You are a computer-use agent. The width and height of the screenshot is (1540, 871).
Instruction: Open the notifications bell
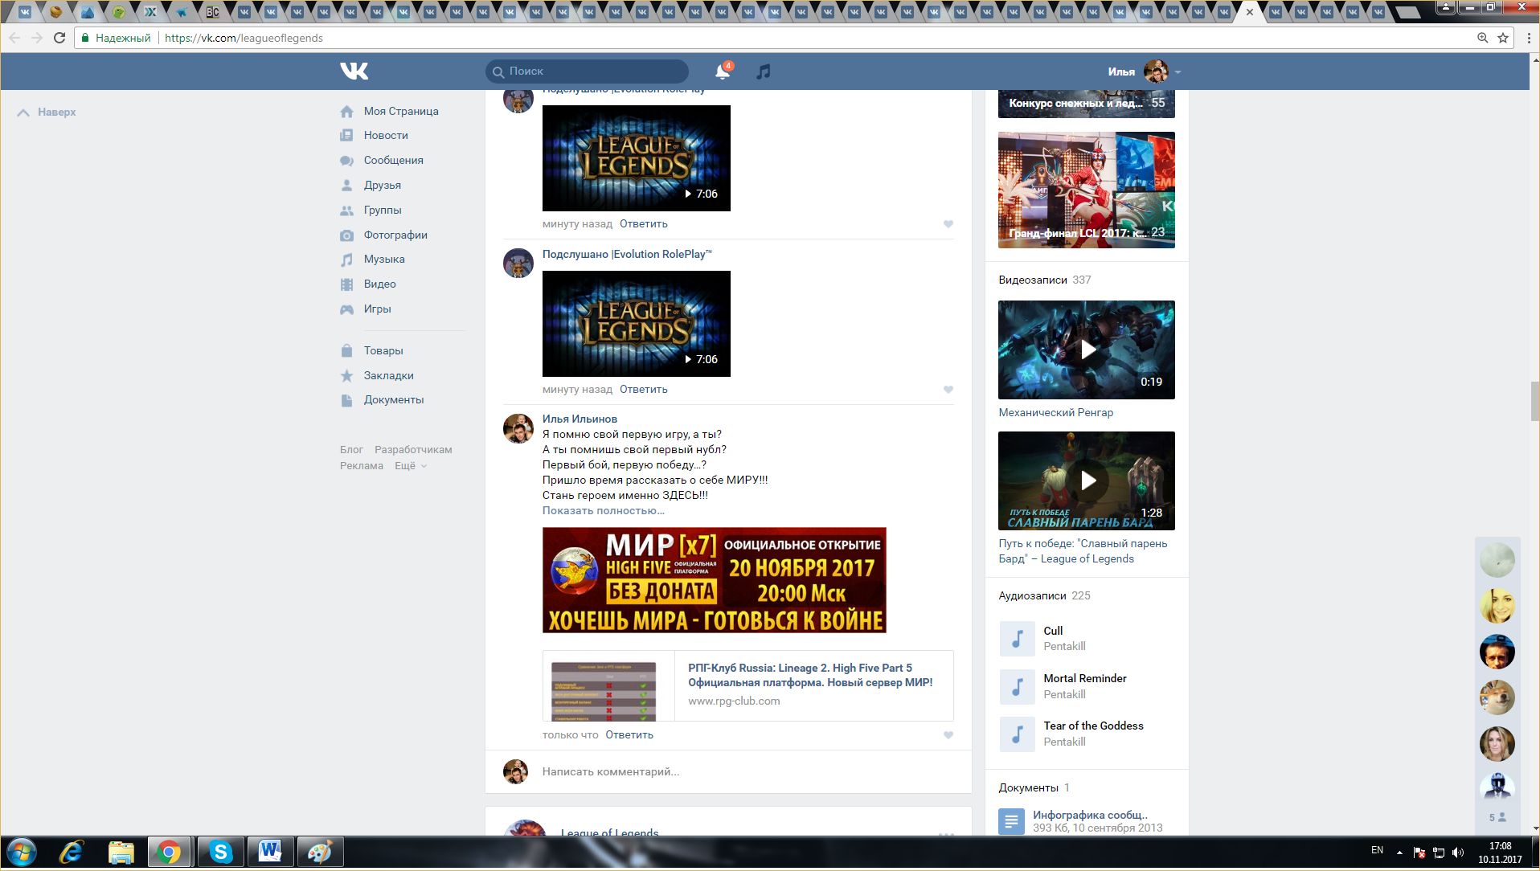[x=723, y=72]
